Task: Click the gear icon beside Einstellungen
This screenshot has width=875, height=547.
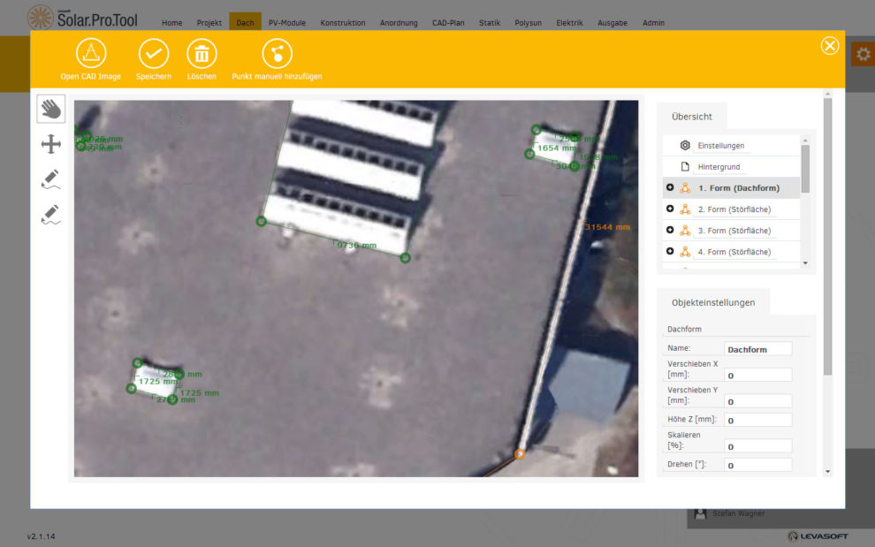Action: pos(685,145)
